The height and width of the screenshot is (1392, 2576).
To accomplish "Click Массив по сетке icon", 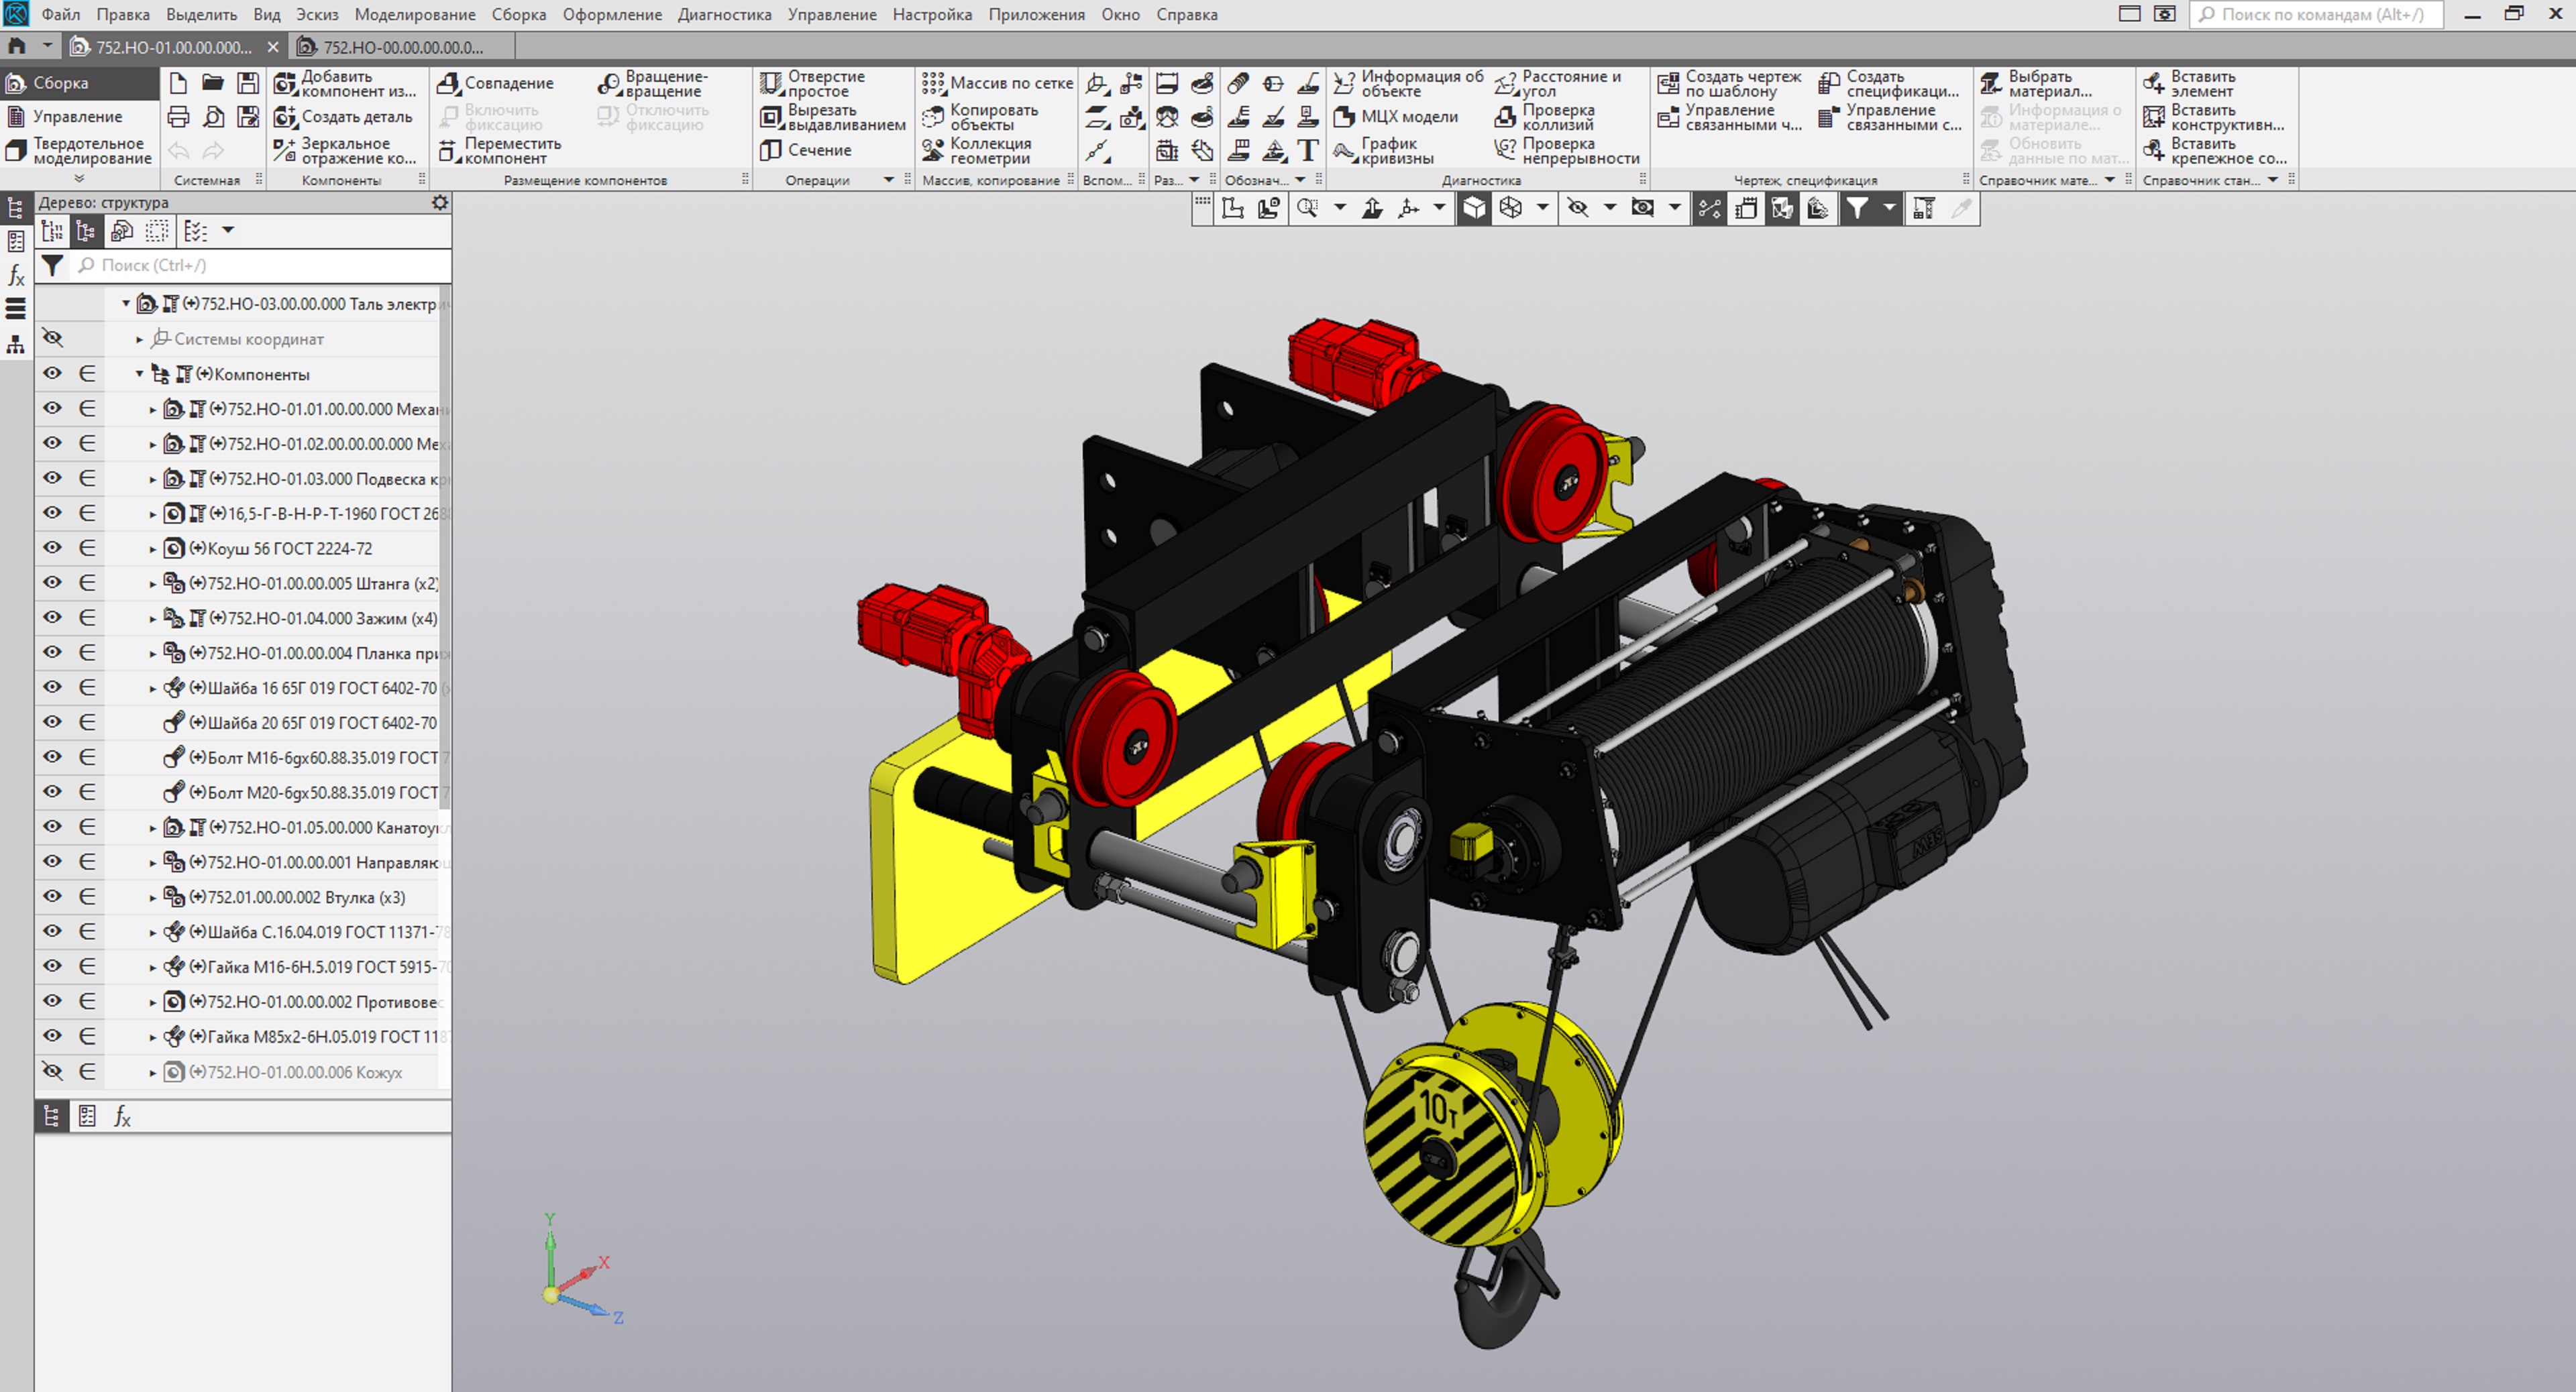I will [932, 83].
